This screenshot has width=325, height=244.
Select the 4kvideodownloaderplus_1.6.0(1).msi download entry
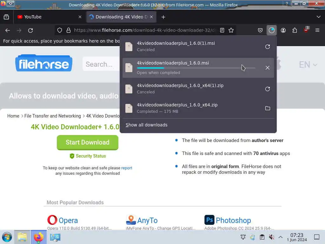pyautogui.click(x=198, y=46)
